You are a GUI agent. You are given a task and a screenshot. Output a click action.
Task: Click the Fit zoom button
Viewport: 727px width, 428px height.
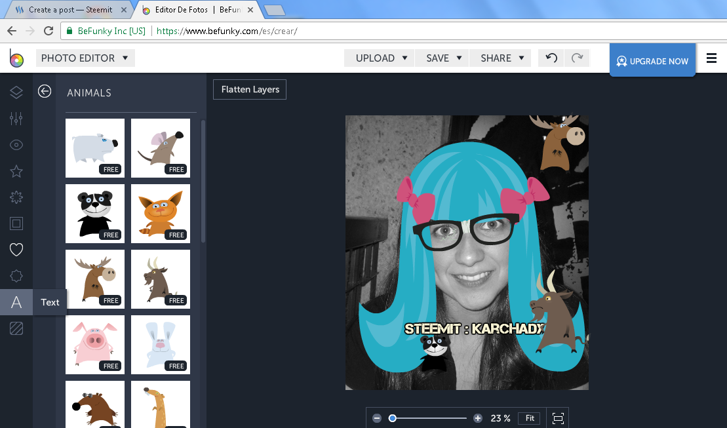point(530,418)
